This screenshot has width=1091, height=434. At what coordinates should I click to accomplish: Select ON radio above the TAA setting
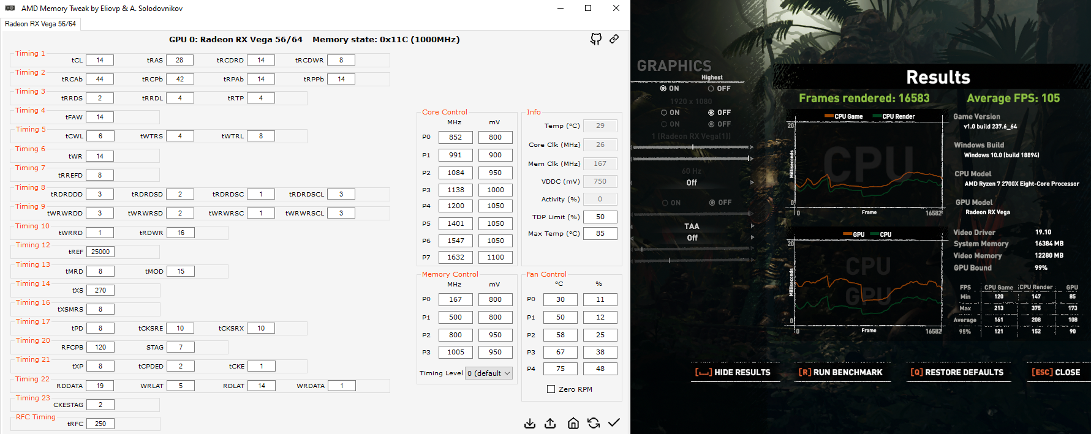pos(664,203)
